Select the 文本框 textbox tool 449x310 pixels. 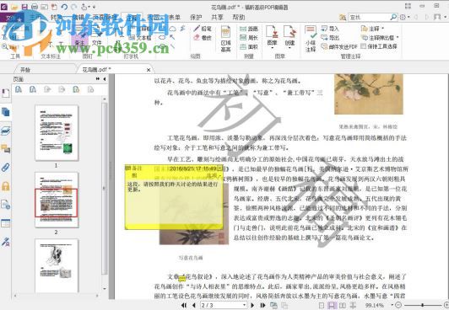coord(140,37)
